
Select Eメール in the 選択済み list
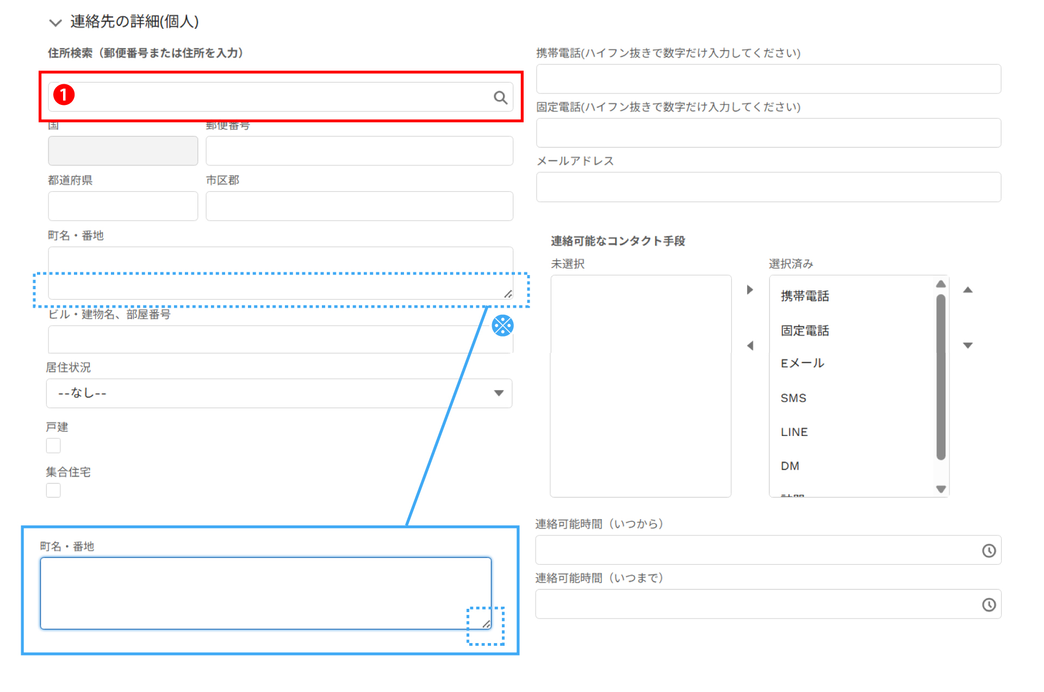tap(802, 363)
